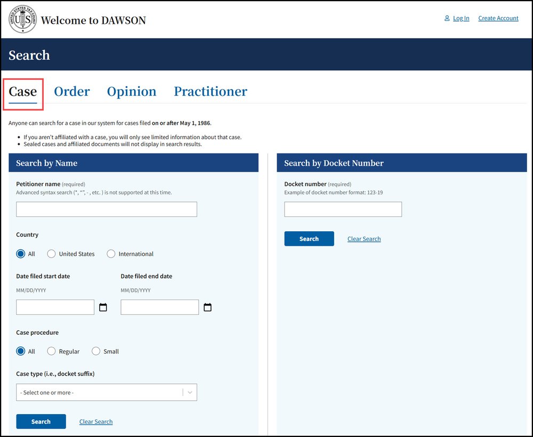This screenshot has height=437, width=533.
Task: Click inside the Petitioner name input field
Action: click(106, 209)
